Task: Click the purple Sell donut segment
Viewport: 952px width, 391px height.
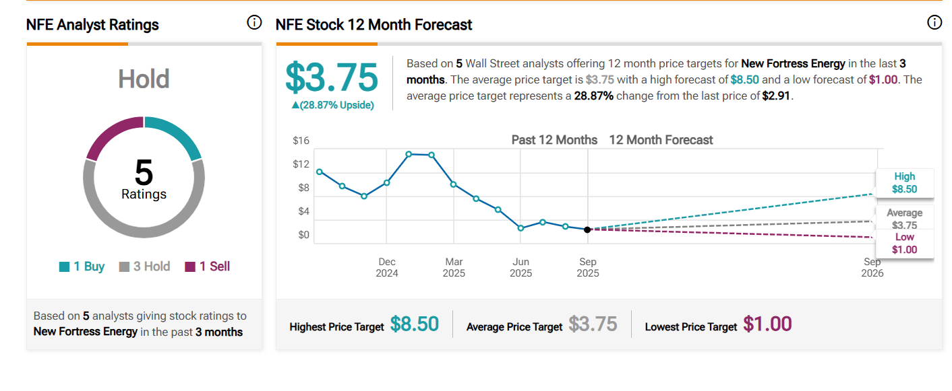Action: (111, 135)
